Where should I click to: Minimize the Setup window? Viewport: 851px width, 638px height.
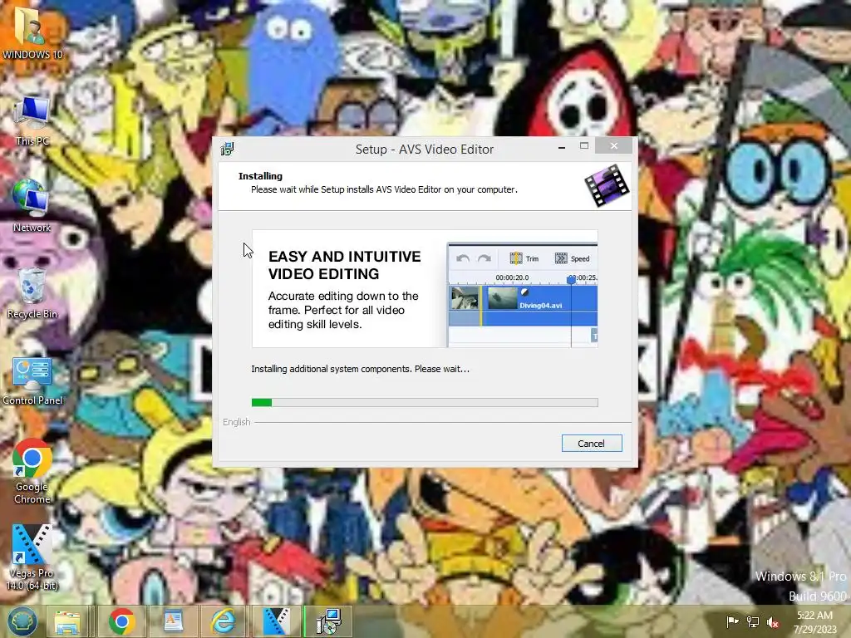(562, 146)
